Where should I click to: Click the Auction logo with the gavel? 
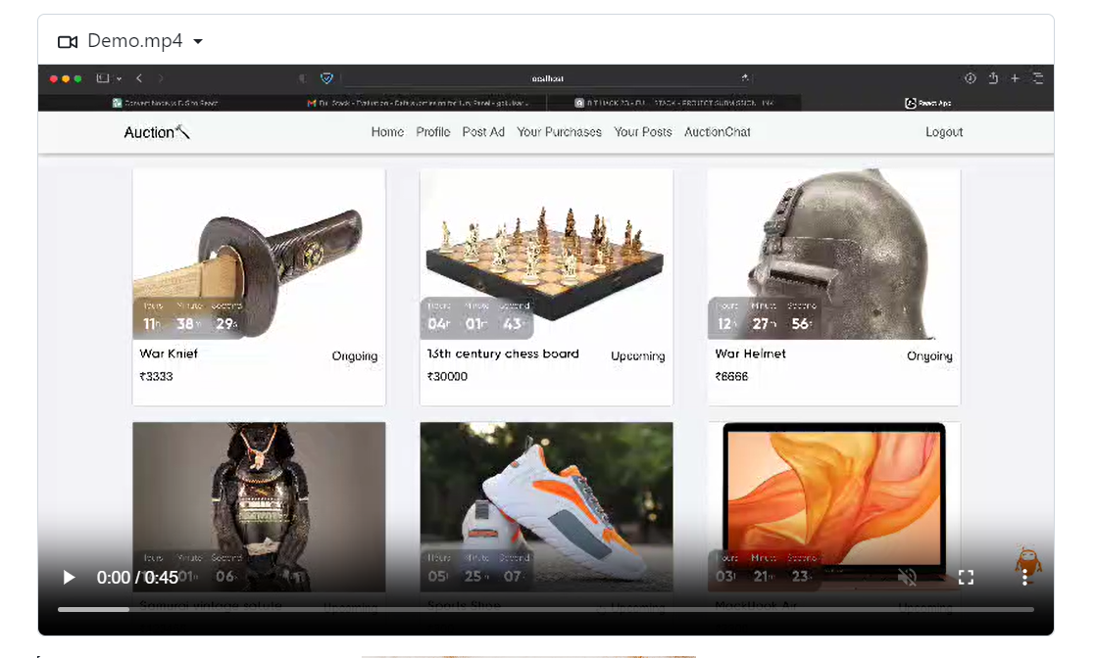(x=157, y=132)
